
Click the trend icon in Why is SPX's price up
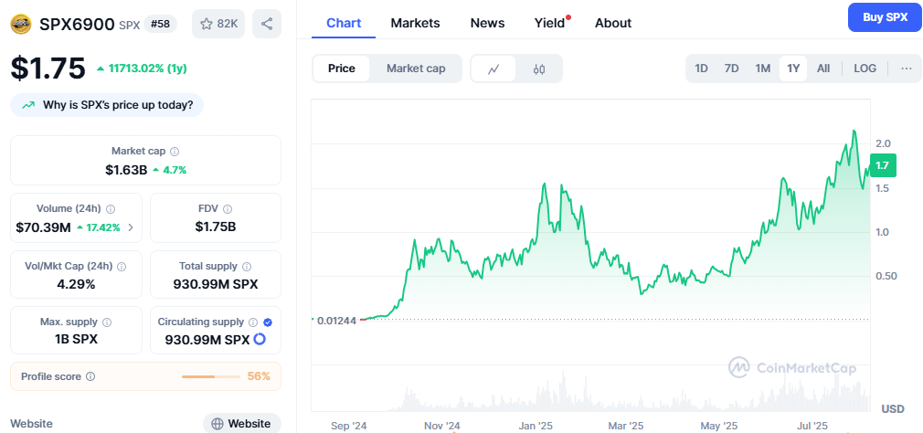pyautogui.click(x=28, y=105)
